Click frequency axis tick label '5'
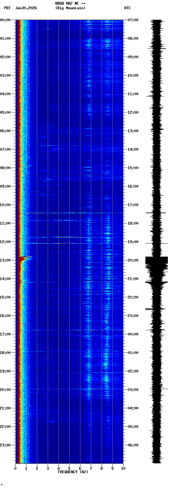 coord(69,469)
